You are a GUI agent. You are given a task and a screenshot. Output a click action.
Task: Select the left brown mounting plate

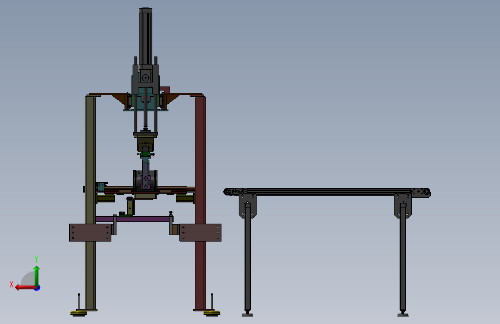pyautogui.click(x=90, y=232)
